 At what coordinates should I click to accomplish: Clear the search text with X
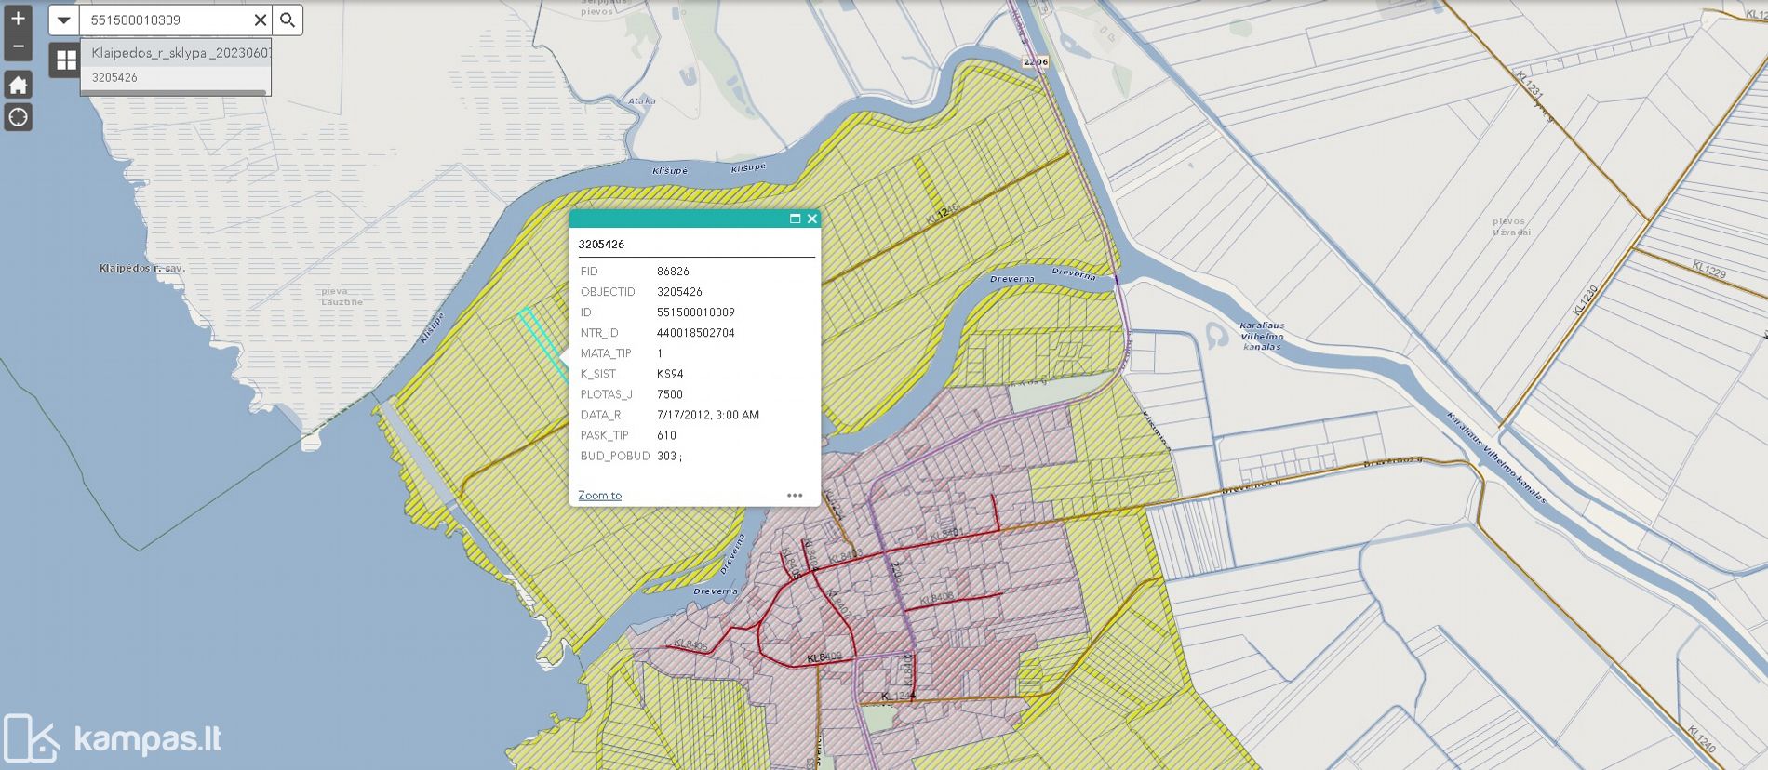coord(261,20)
